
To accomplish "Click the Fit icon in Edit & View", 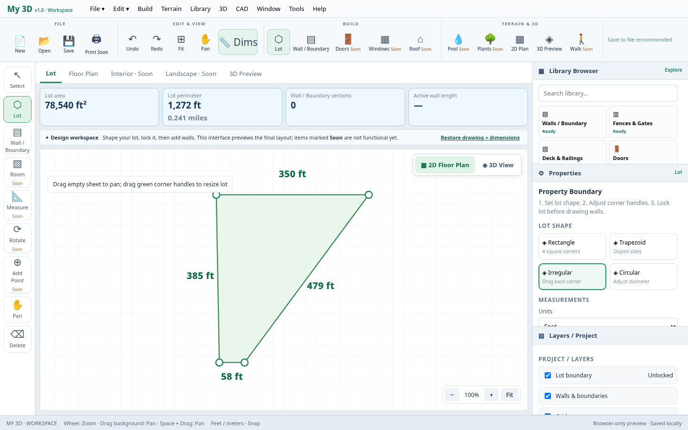I will point(181,39).
